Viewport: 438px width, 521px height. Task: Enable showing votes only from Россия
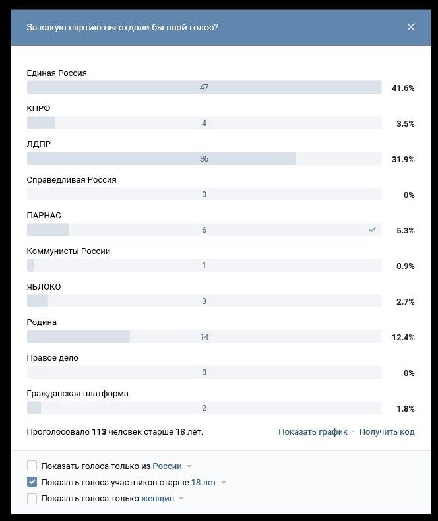[32, 466]
